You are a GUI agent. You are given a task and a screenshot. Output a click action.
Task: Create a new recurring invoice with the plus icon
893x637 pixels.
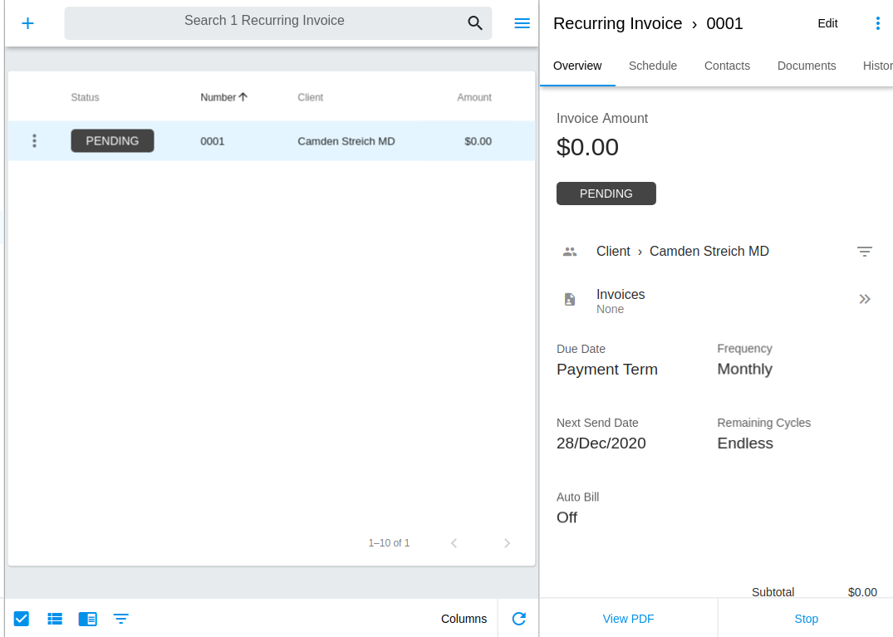click(27, 22)
